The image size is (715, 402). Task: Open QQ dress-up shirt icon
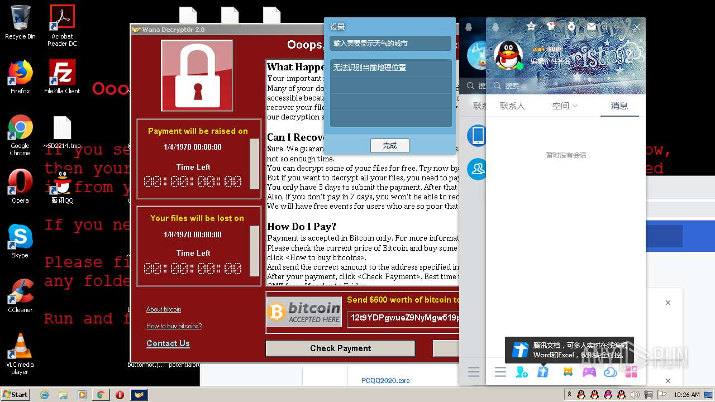[x=551, y=26]
